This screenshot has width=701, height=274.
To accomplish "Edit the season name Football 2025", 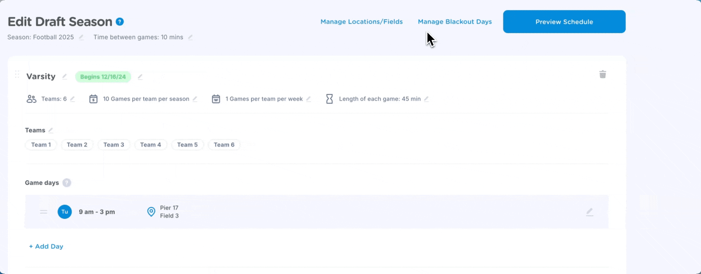I will coord(81,37).
